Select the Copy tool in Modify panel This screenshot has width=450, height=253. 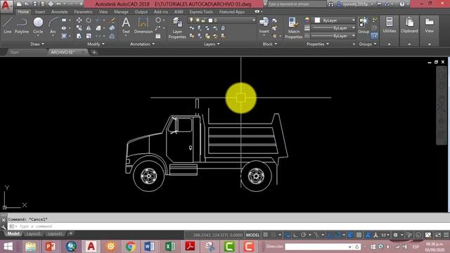(79, 28)
